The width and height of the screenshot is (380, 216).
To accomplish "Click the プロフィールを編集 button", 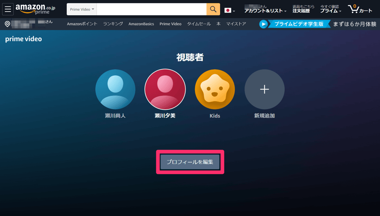I will tap(190, 162).
